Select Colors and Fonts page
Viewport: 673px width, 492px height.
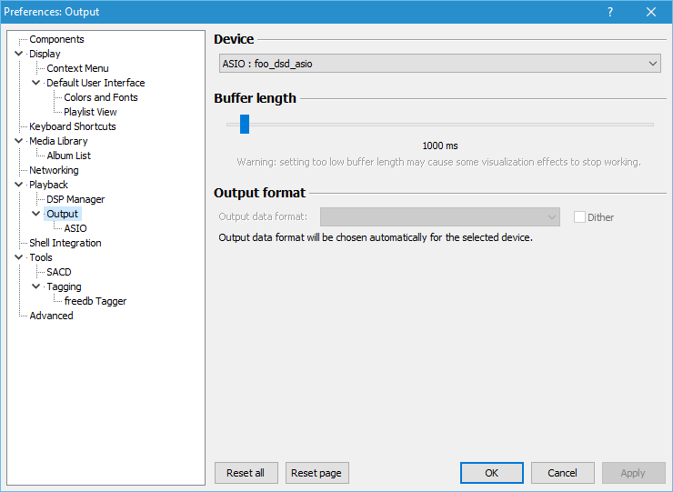[101, 97]
